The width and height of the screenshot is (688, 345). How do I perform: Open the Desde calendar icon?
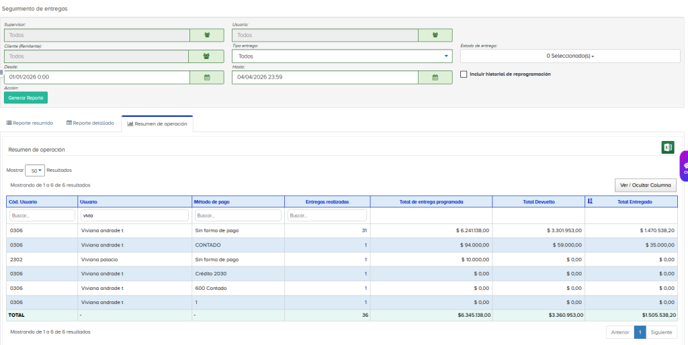point(207,77)
